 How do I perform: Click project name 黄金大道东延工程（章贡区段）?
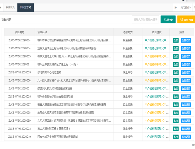coord(54,129)
